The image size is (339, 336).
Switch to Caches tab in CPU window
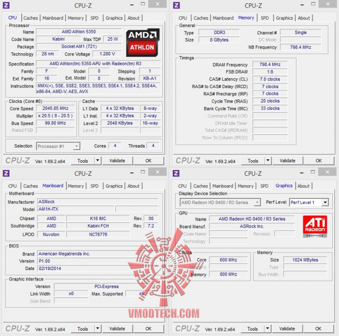31,18
